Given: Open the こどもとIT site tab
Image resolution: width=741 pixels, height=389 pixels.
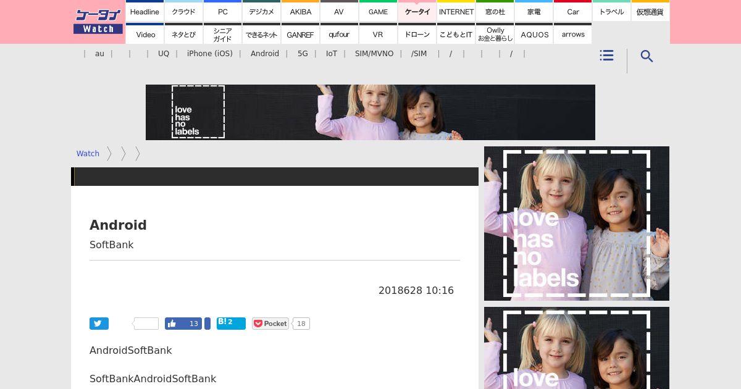Looking at the screenshot, I should 456,34.
